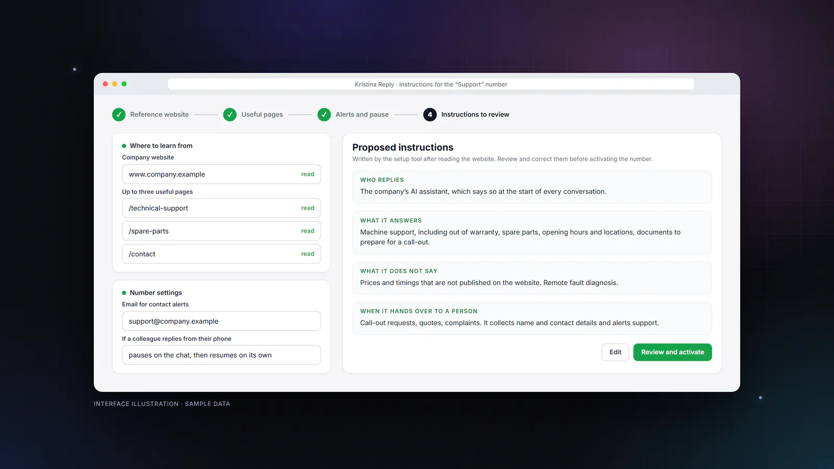Click the support@company.example email field
Screen dimensions: 834x469
pos(222,321)
